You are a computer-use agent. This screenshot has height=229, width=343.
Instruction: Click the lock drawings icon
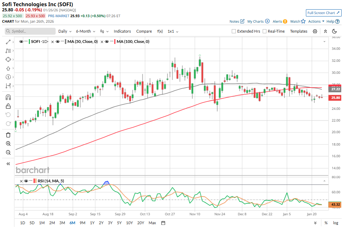click(x=8, y=106)
